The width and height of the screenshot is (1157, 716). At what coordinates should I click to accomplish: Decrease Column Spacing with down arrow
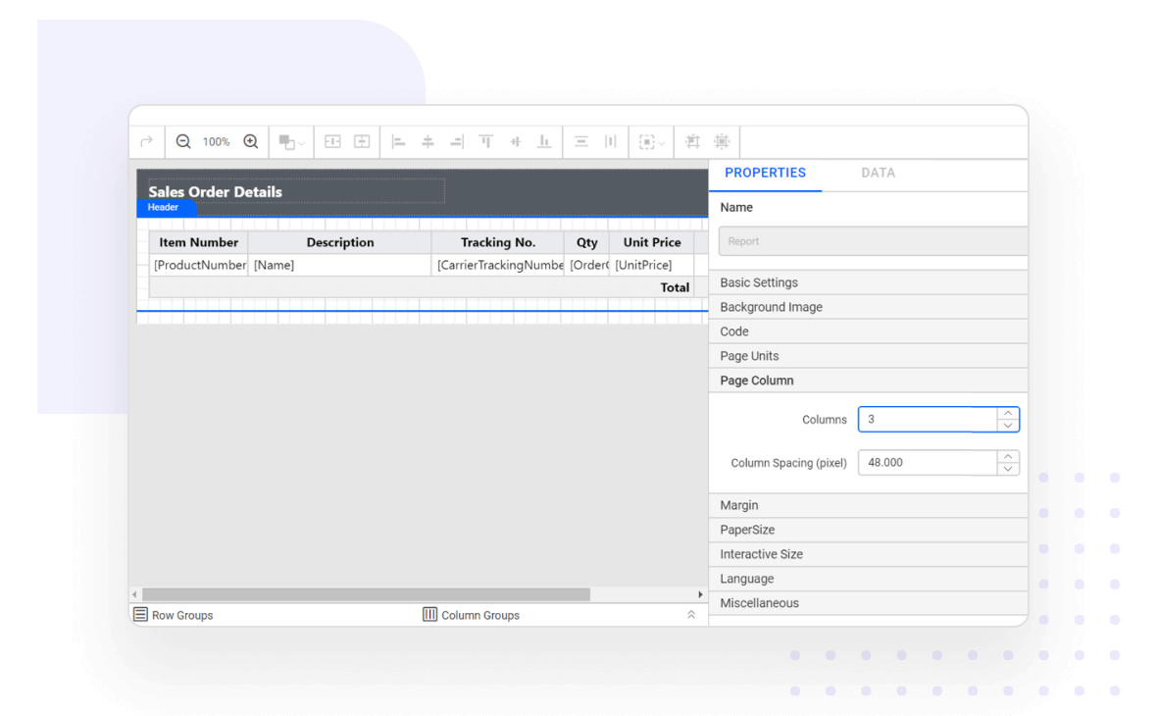[1008, 469]
